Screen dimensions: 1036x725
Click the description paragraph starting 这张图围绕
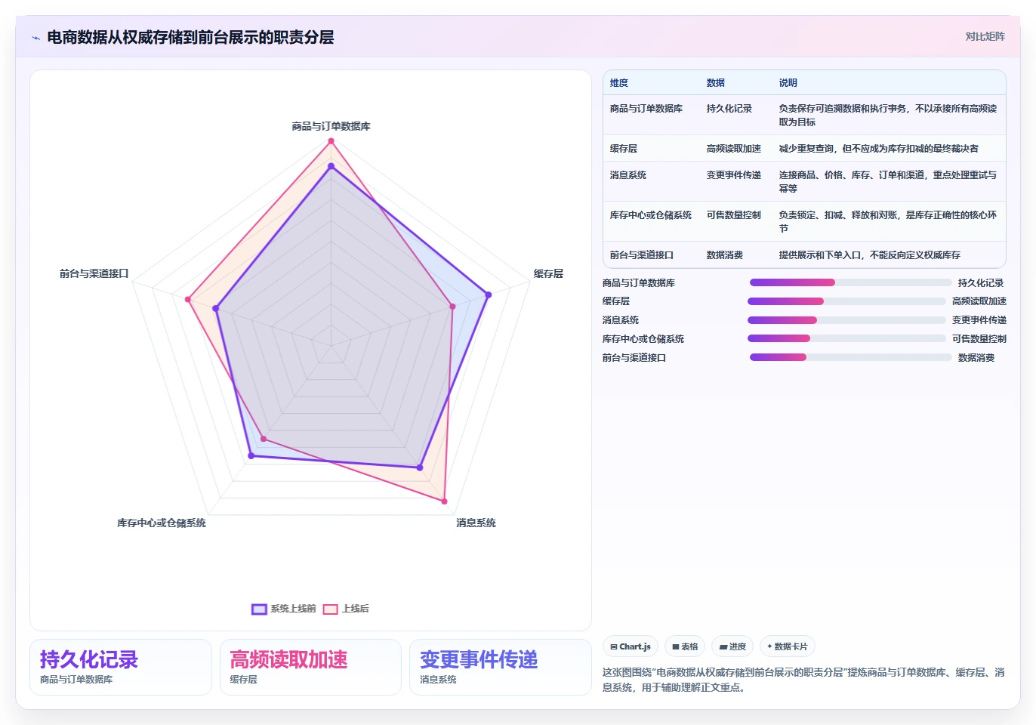(803, 680)
